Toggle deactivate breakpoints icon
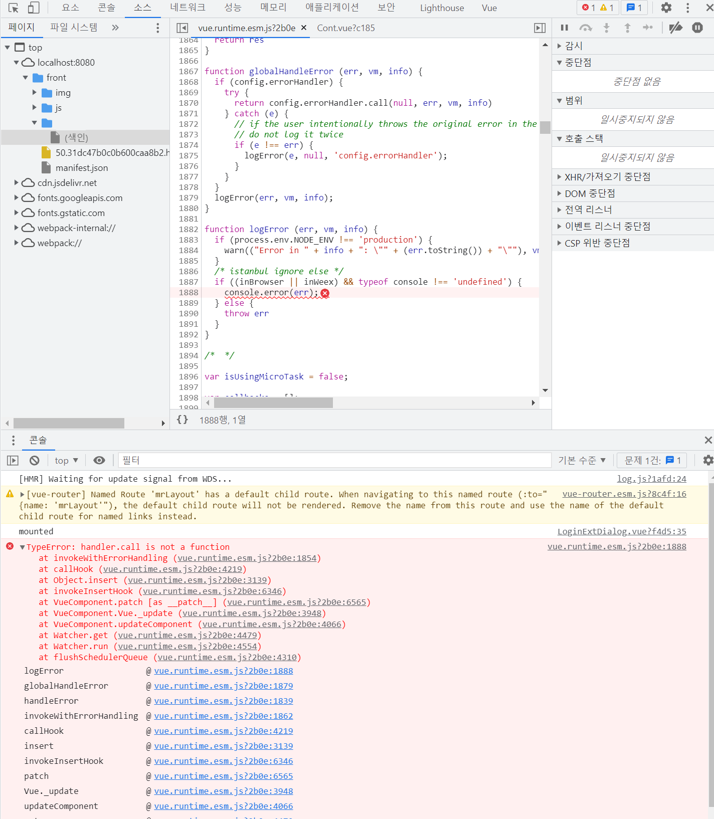714x819 pixels. pos(675,28)
